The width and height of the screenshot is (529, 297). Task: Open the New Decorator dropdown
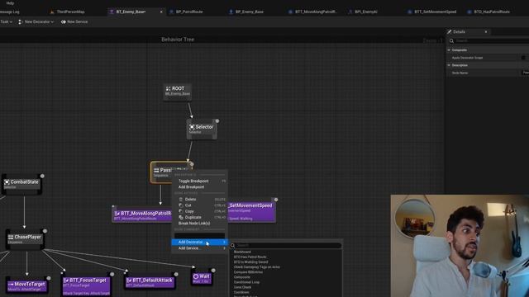coord(36,22)
